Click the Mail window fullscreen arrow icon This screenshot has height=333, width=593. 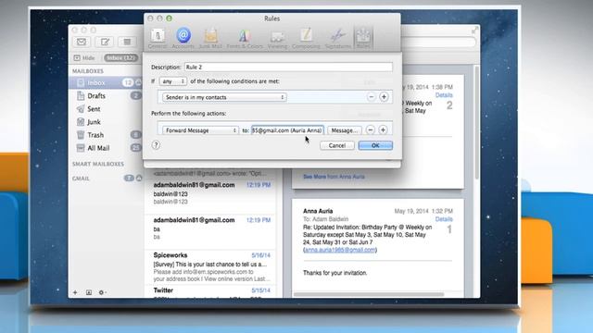point(474,31)
